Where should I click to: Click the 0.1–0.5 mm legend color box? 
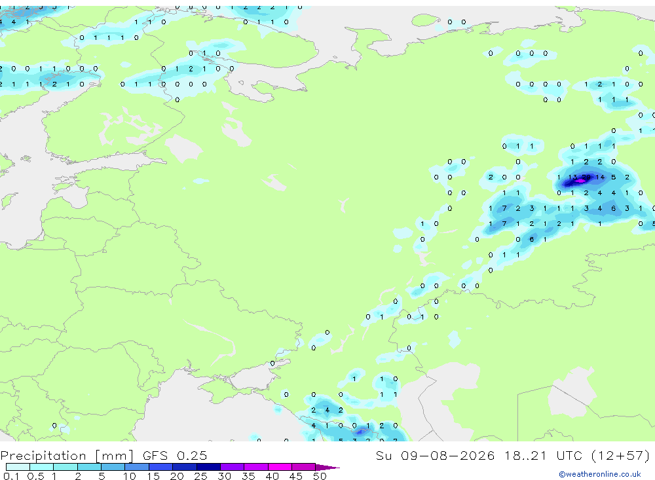point(18,467)
